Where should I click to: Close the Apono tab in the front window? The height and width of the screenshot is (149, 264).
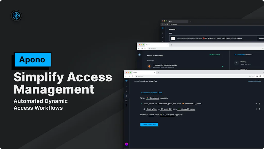pyautogui.click(x=154, y=73)
